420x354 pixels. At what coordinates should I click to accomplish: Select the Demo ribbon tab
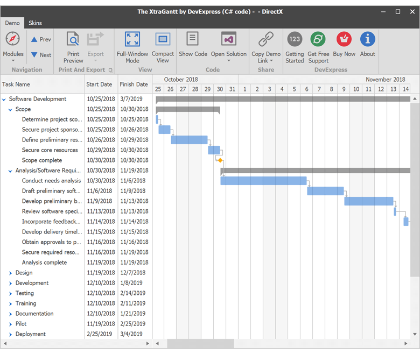(x=12, y=23)
